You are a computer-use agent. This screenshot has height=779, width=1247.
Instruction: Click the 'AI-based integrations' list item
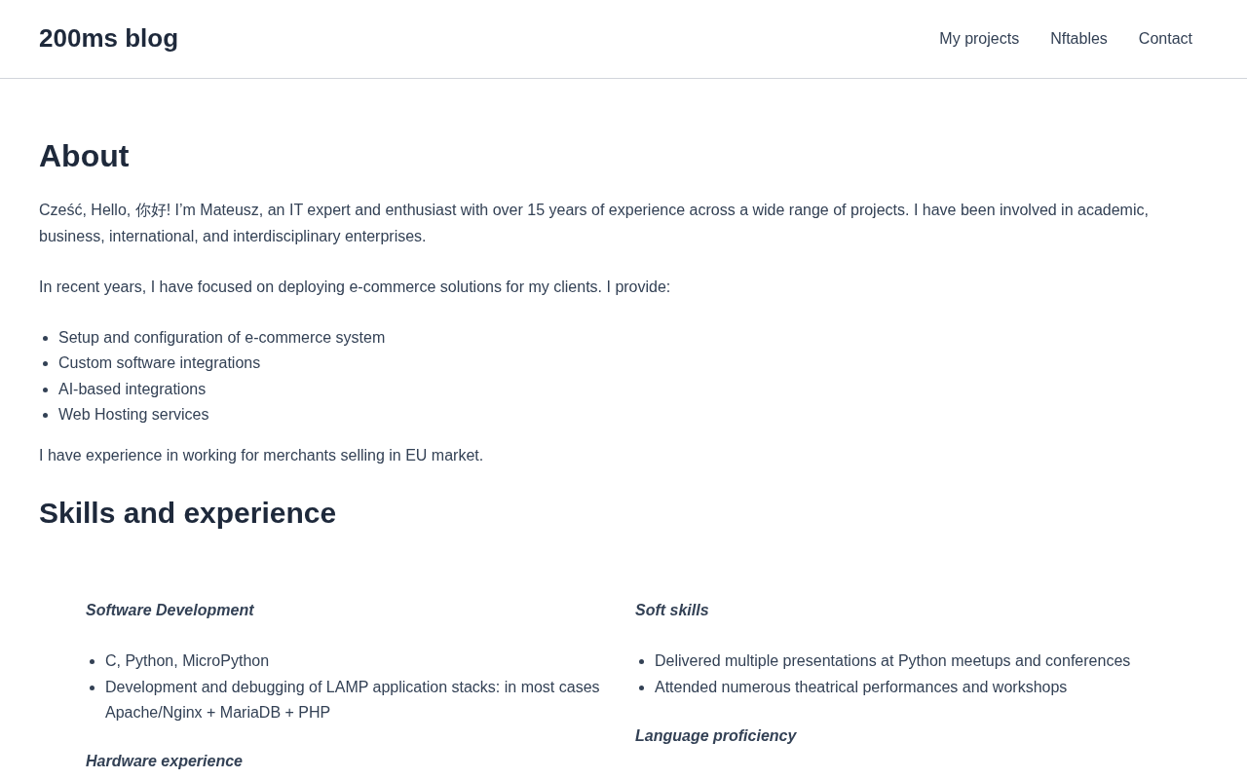tap(132, 389)
